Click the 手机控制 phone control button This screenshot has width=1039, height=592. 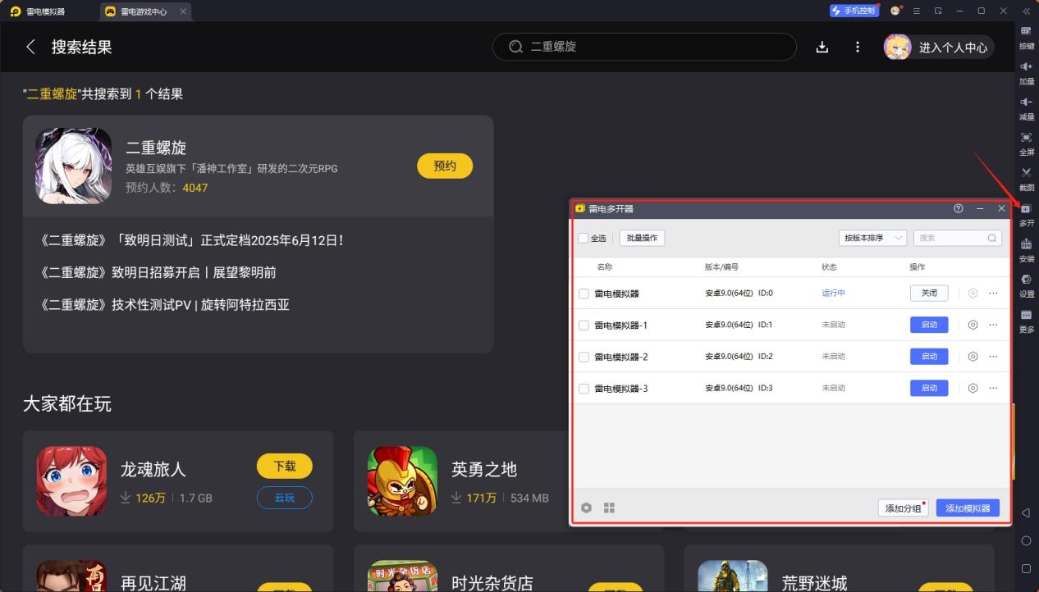click(x=854, y=11)
